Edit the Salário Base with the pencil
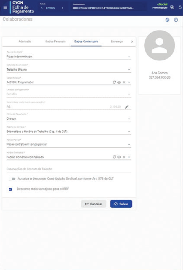183x270 pixels. 127,107
